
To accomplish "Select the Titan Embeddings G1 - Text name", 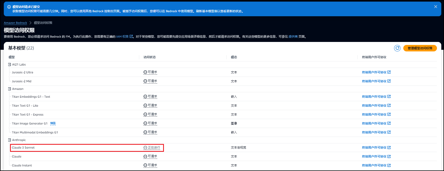I will pyautogui.click(x=31, y=97).
